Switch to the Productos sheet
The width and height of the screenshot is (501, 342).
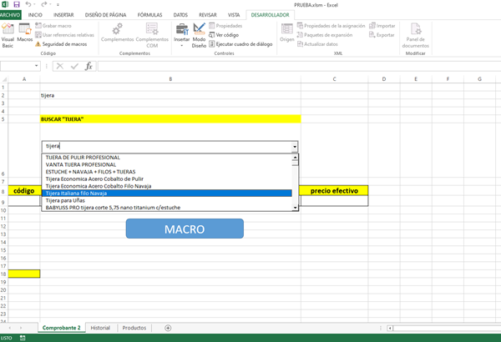point(134,328)
